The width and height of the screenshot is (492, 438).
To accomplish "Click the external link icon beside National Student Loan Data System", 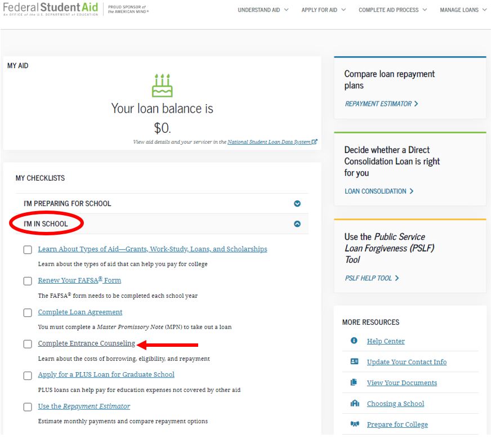I will [315, 142].
